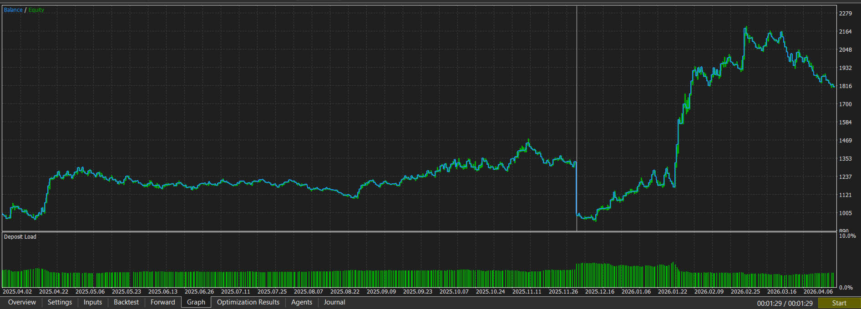
Task: Open the Forward results tab
Action: tap(163, 302)
